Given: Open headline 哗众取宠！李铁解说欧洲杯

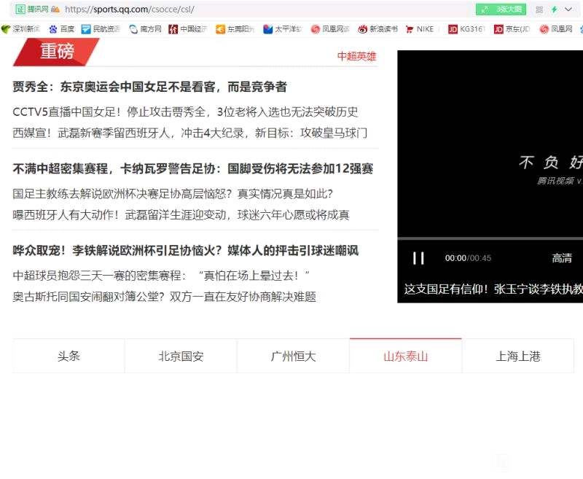Looking at the screenshot, I should 186,250.
